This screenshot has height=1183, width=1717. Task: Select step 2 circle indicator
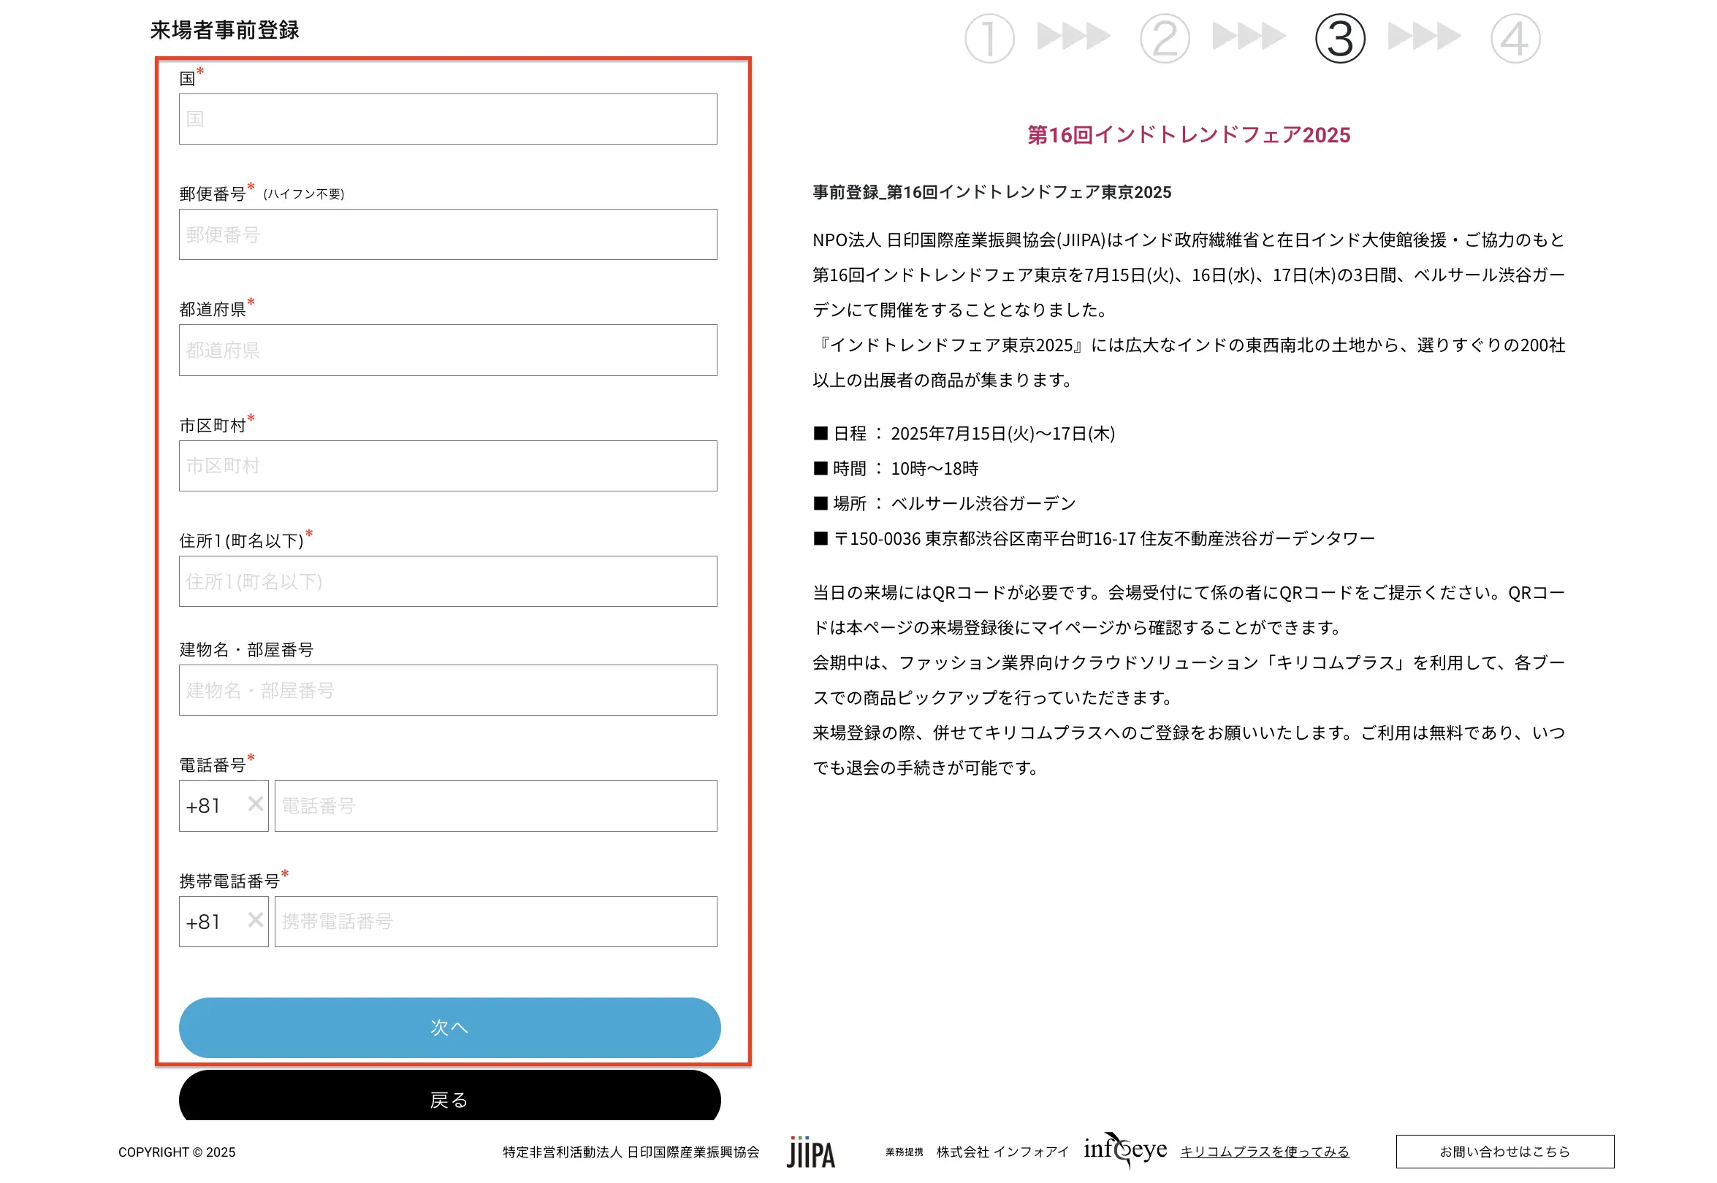(1165, 39)
